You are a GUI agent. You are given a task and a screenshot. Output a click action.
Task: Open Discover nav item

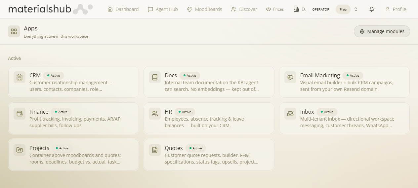244,9
